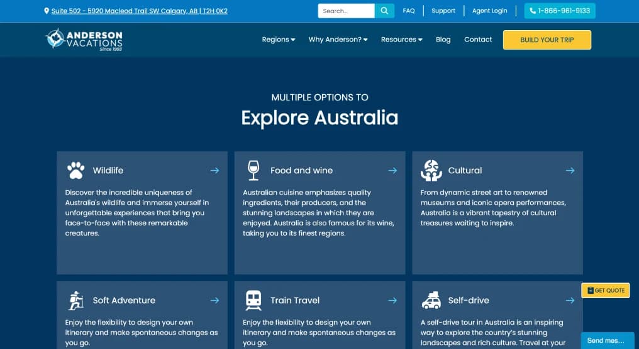The height and width of the screenshot is (349, 639).
Task: Click the phone handset icon
Action: 533,11
